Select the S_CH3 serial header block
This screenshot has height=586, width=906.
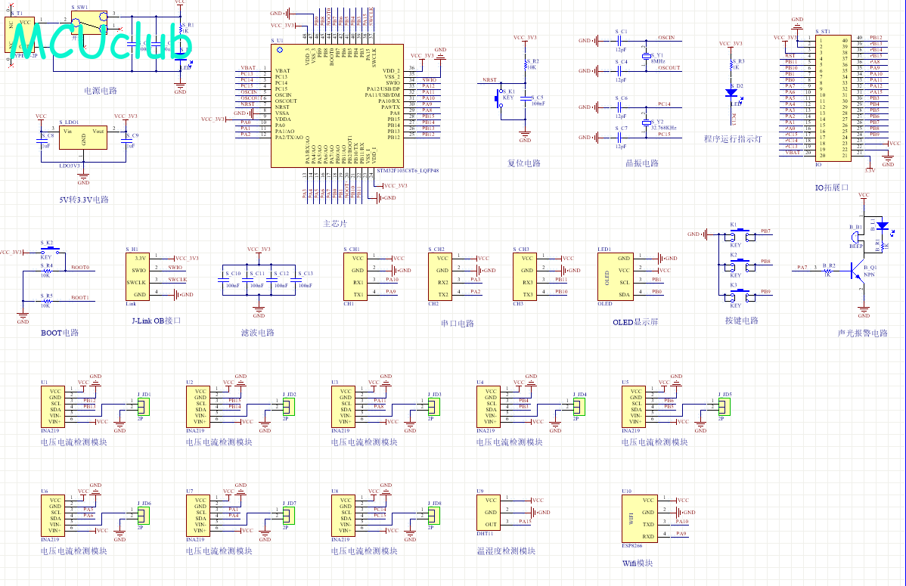pyautogui.click(x=525, y=276)
